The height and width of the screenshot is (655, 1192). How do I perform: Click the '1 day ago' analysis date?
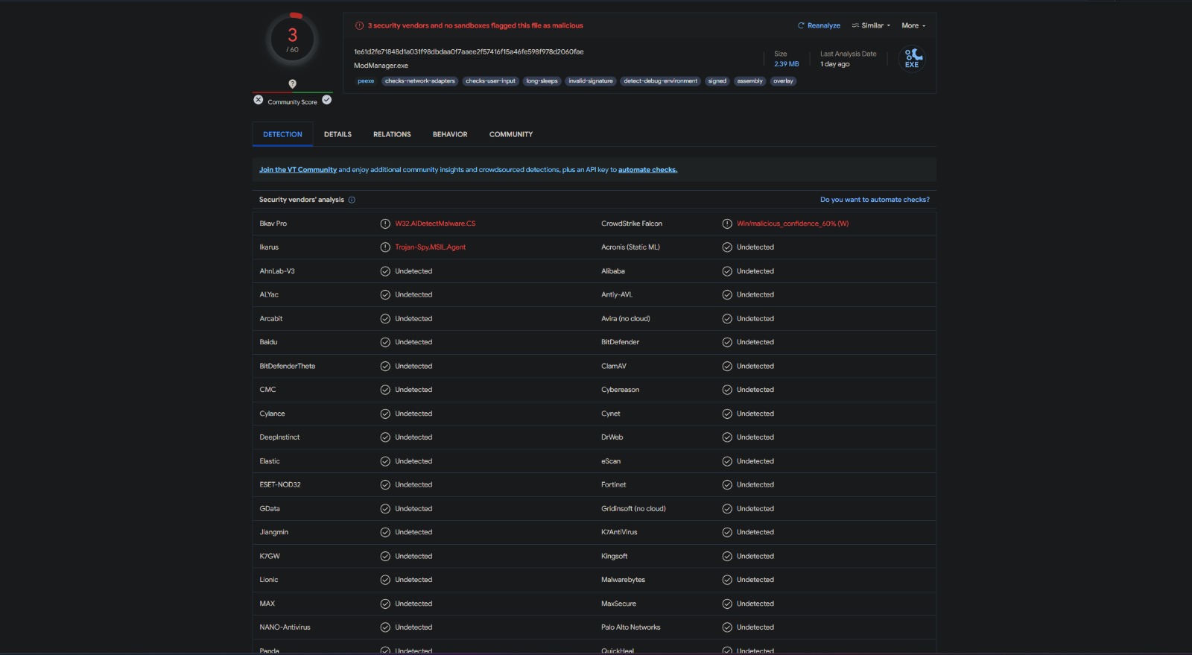click(835, 64)
